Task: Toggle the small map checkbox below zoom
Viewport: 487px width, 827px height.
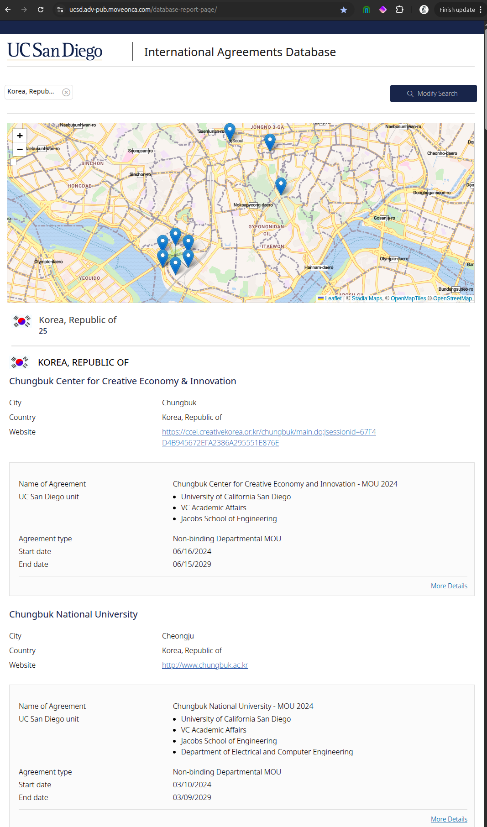Action: (x=13, y=162)
